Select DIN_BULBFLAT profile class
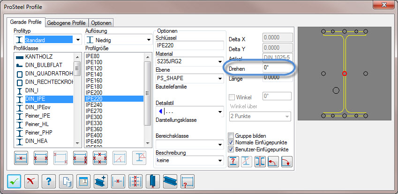 [x=45, y=65]
